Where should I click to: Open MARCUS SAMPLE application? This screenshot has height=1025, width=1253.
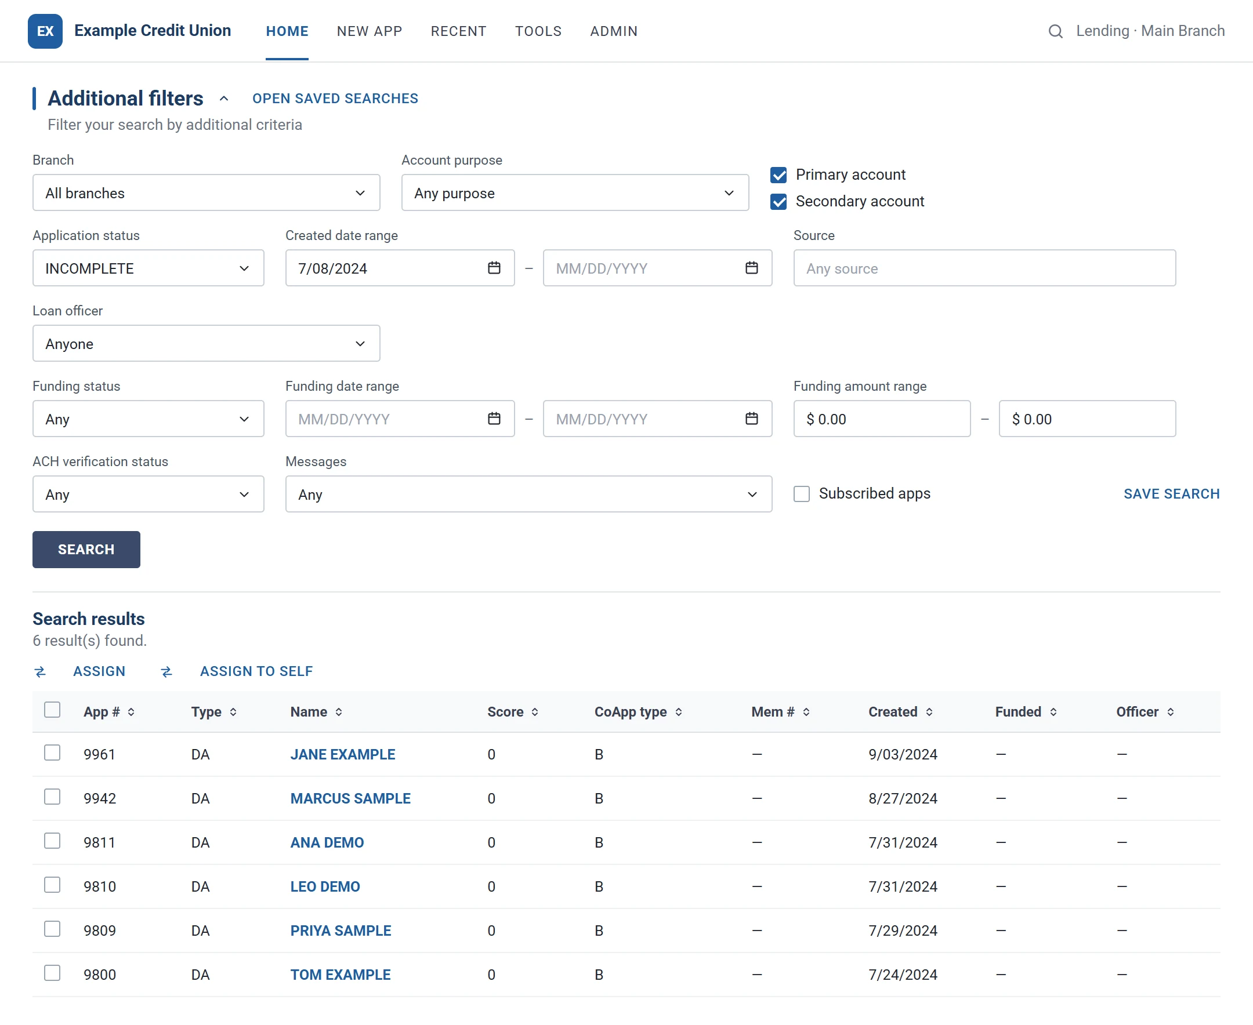(350, 798)
